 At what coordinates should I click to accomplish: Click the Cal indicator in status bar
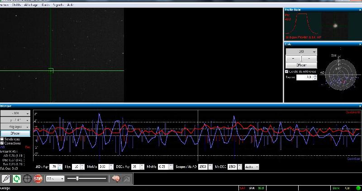click(348, 188)
